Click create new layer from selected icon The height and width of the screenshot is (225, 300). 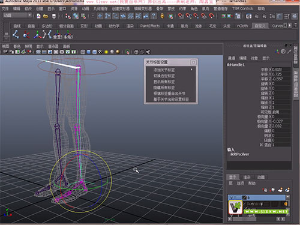click(x=287, y=190)
